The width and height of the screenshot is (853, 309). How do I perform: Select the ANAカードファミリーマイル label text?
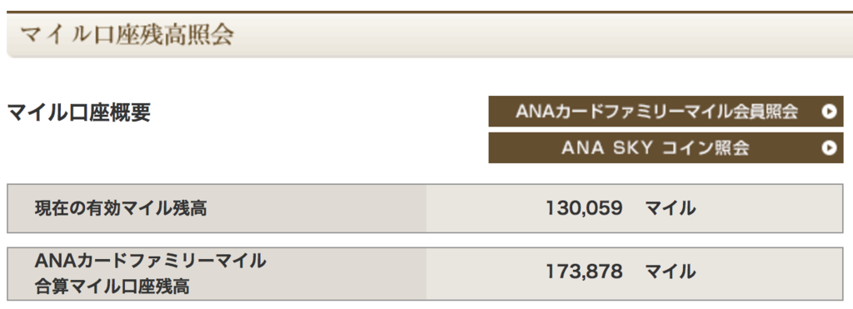point(150,262)
